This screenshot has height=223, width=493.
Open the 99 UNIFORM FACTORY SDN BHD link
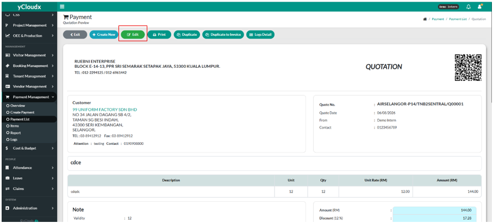[x=105, y=110]
